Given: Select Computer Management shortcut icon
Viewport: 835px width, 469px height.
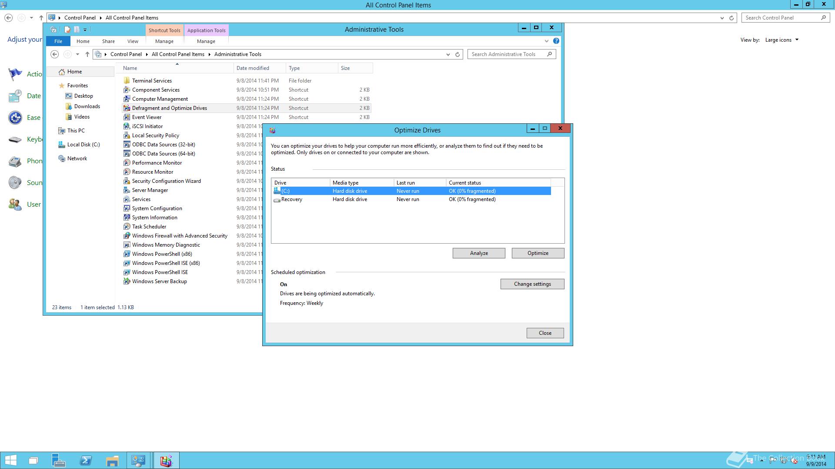Looking at the screenshot, I should coord(127,99).
